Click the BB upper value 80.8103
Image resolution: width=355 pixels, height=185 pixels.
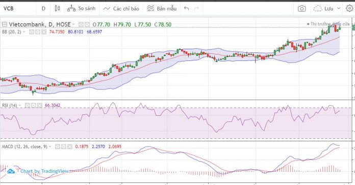(x=75, y=32)
